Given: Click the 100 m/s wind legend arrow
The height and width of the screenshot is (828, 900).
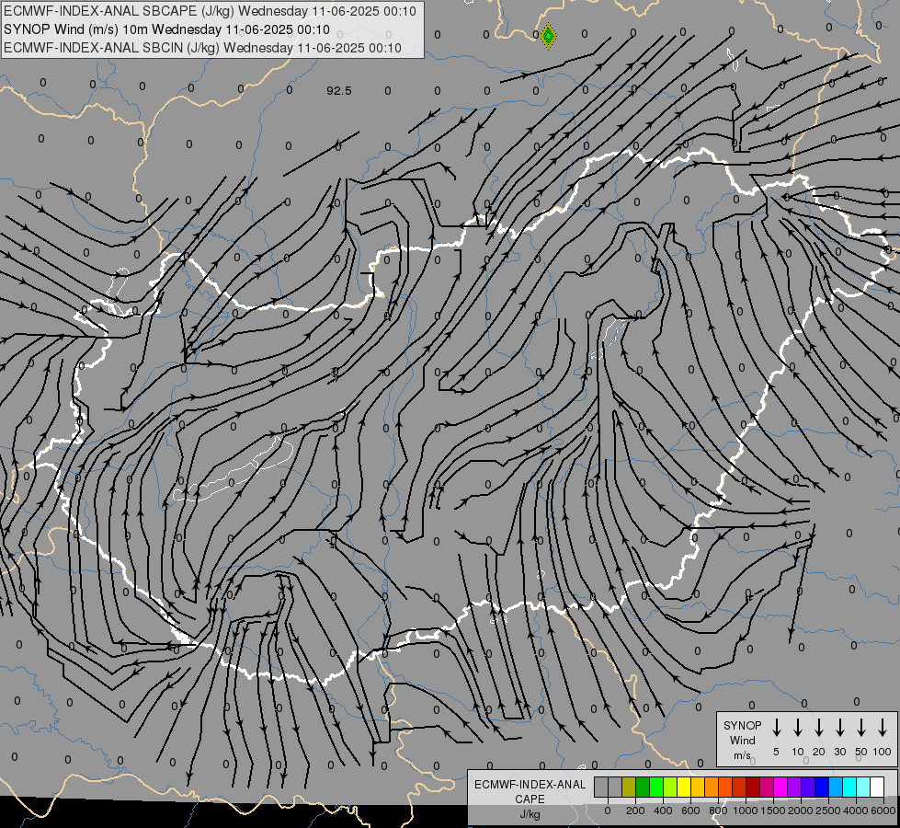Looking at the screenshot, I should point(883,727).
